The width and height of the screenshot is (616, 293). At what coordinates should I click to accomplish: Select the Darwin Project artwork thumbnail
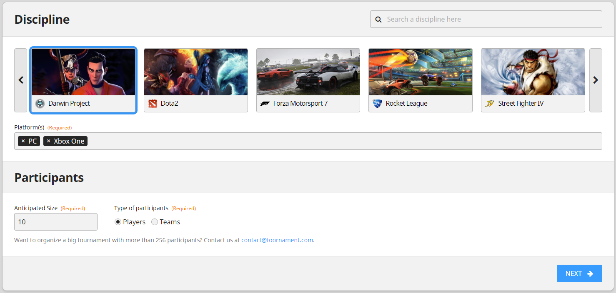click(83, 72)
